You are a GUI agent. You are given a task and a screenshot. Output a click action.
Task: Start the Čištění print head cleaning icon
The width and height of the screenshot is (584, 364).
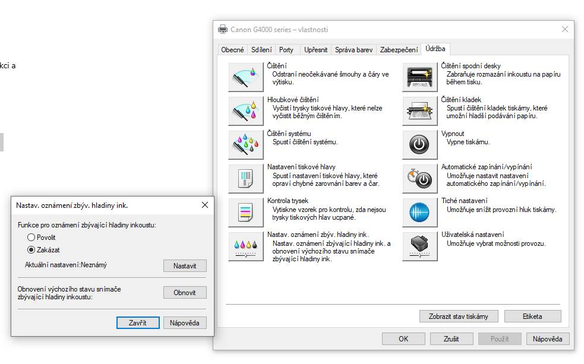click(246, 77)
